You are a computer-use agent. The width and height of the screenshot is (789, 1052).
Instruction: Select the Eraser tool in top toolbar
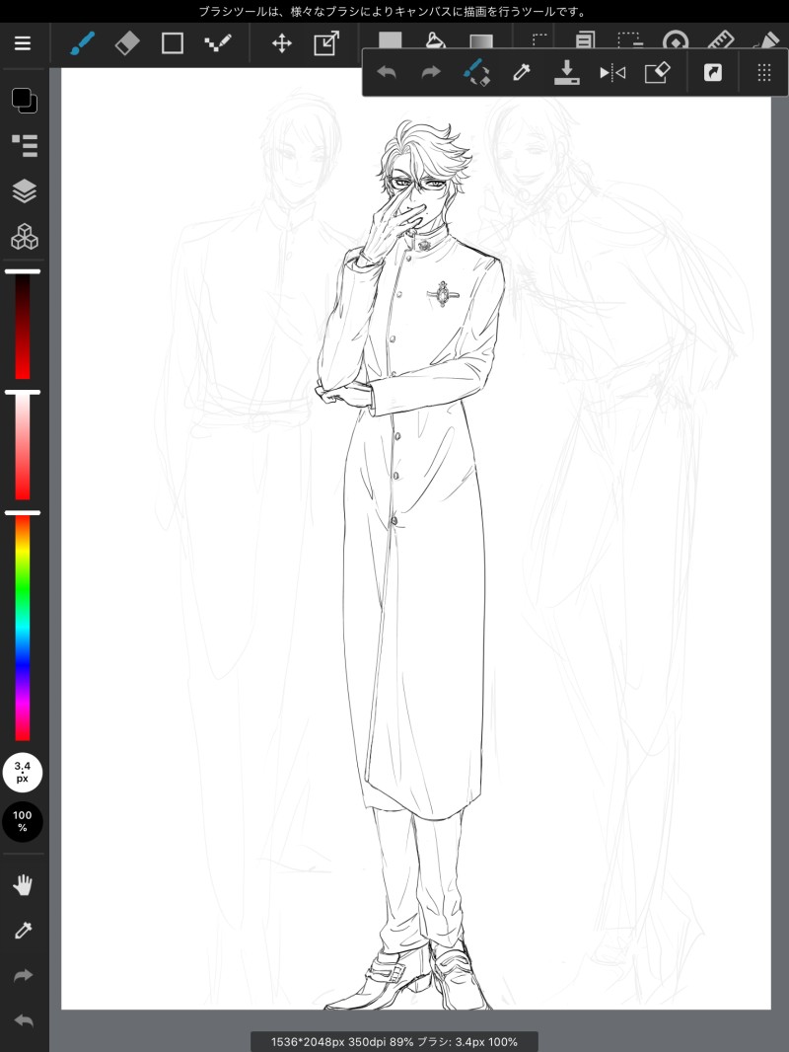coord(127,43)
